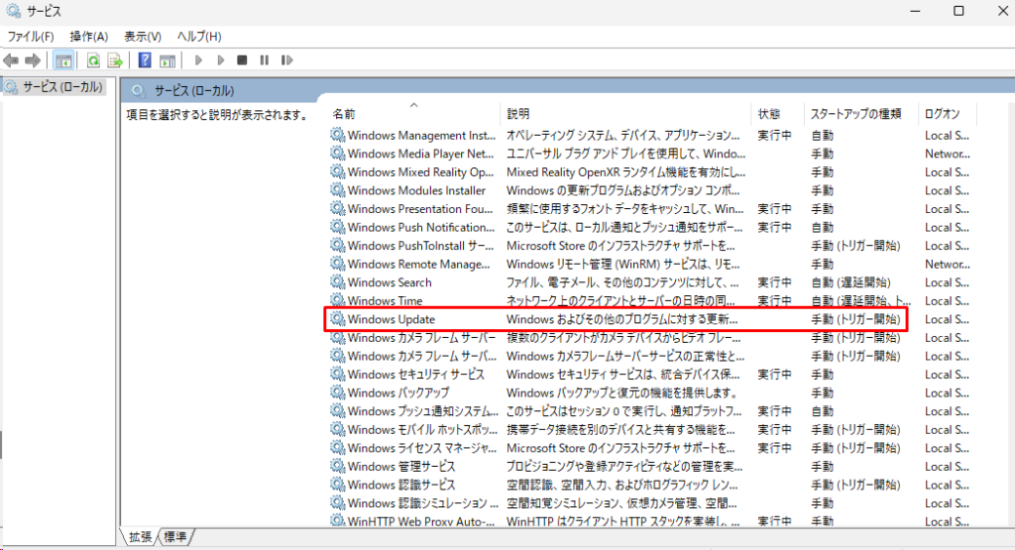Sort services by 状態 column header
The image size is (1015, 550).
[769, 114]
